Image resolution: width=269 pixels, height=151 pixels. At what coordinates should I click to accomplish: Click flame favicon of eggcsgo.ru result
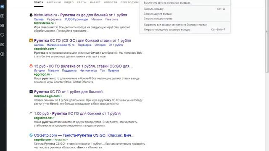click(31, 66)
